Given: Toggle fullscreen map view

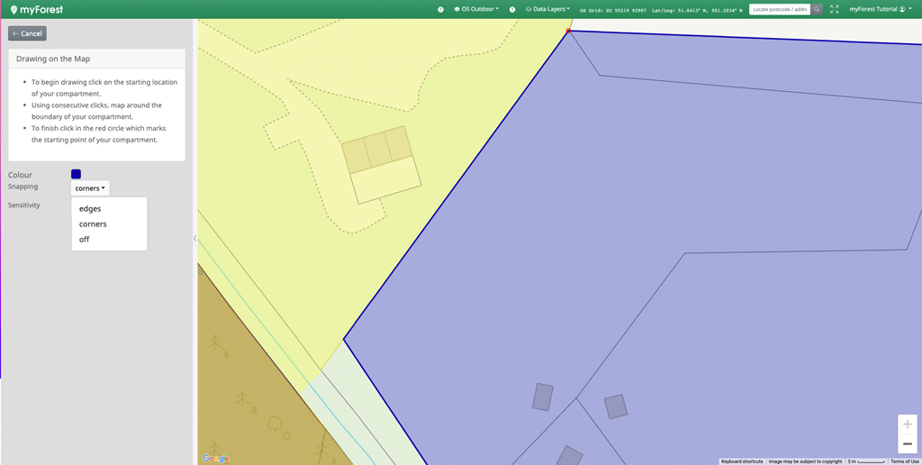Looking at the screenshot, I should pyautogui.click(x=834, y=9).
